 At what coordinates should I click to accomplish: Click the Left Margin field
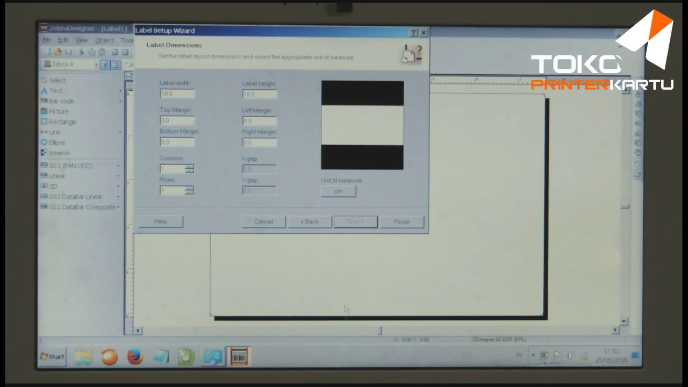click(x=259, y=121)
